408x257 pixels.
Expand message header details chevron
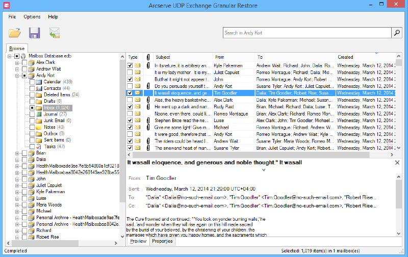click(x=264, y=170)
